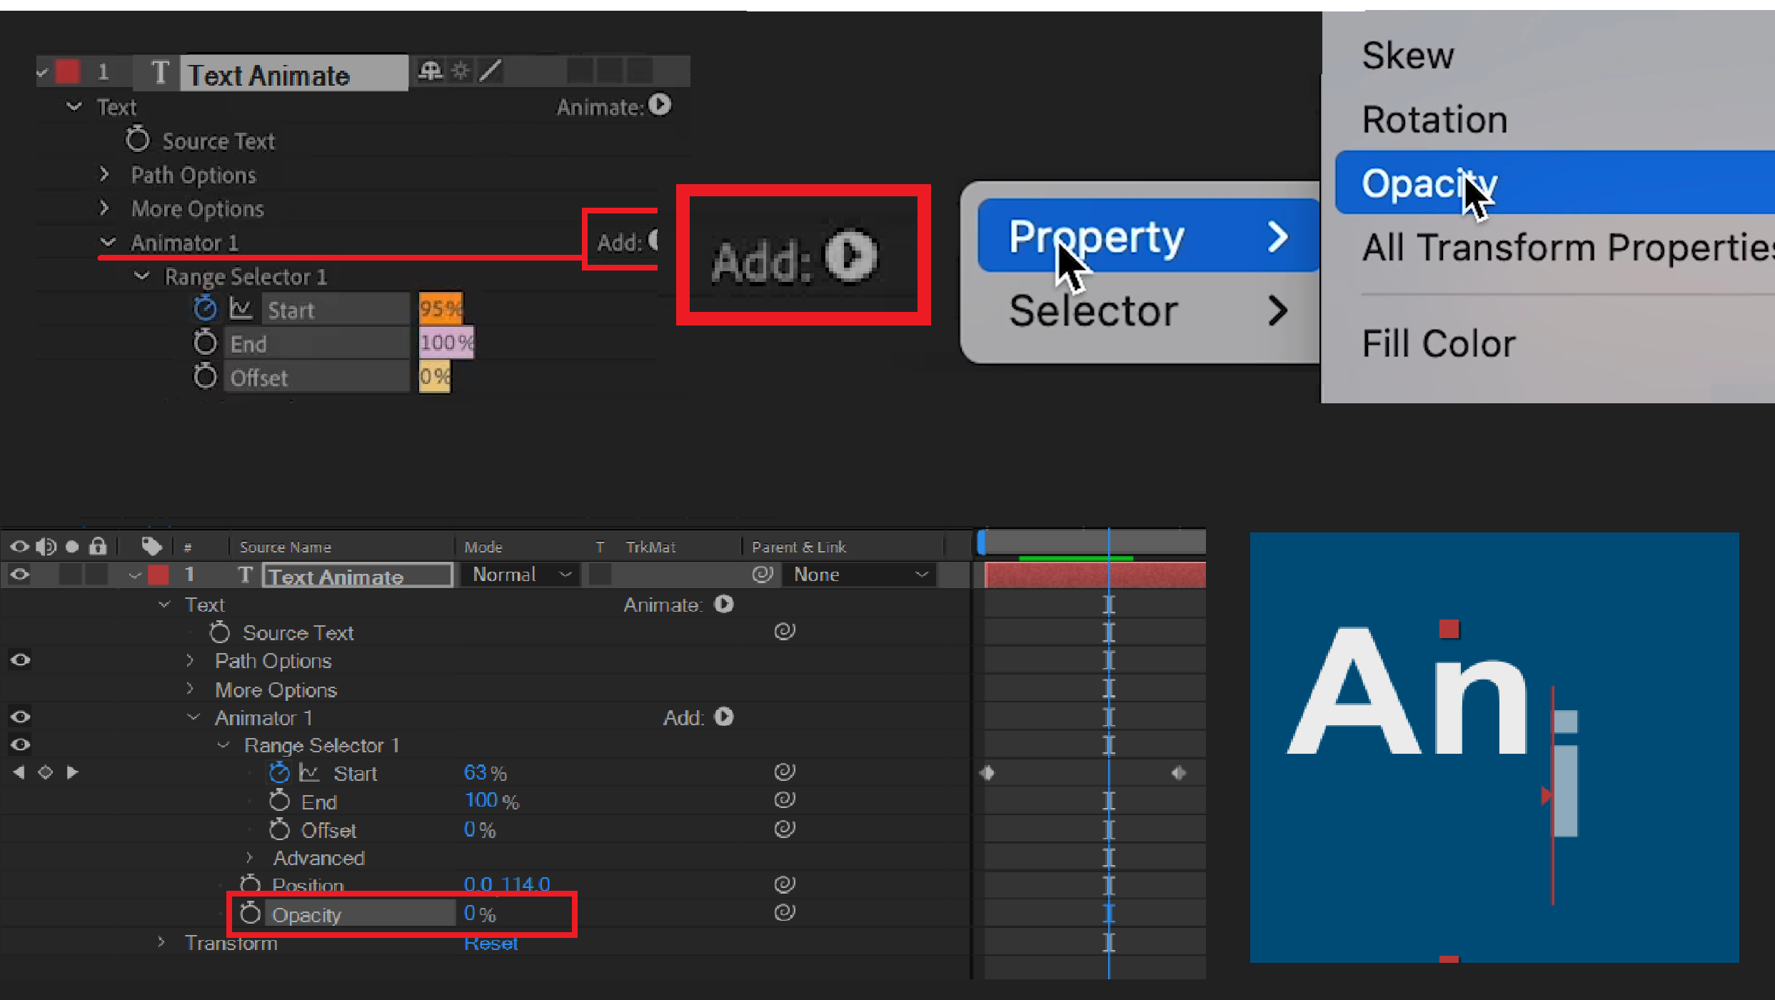Image resolution: width=1775 pixels, height=1000 pixels.
Task: Click expression pickwhip for Position row
Action: click(785, 884)
